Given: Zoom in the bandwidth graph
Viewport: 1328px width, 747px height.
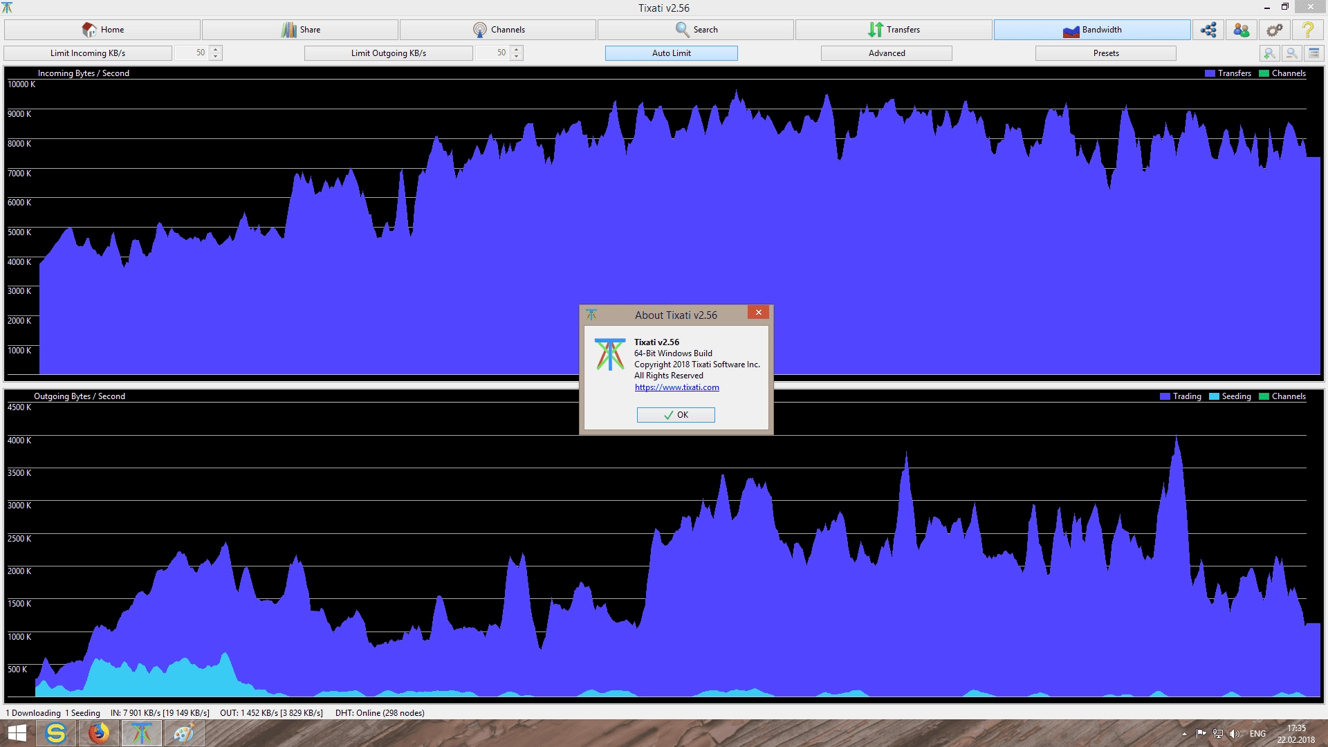Looking at the screenshot, I should pyautogui.click(x=1269, y=53).
